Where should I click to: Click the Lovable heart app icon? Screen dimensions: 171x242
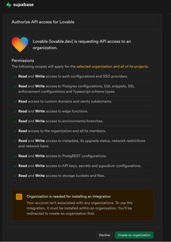click(20, 44)
